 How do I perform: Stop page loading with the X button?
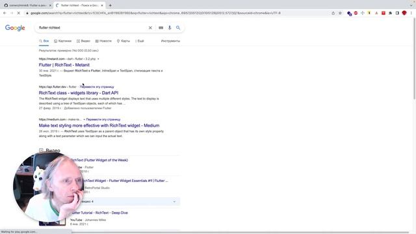(19, 13)
